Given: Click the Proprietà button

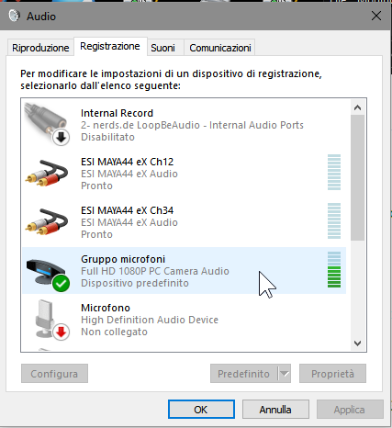Looking at the screenshot, I should [x=332, y=374].
